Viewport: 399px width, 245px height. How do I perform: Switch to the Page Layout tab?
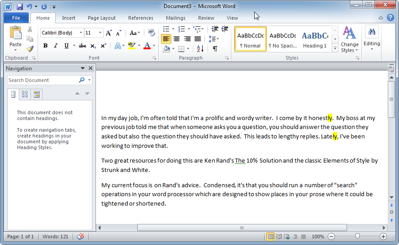click(101, 18)
